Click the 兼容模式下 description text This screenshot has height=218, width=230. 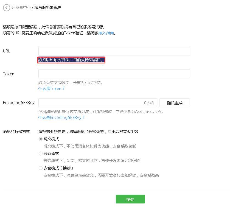click(x=91, y=161)
